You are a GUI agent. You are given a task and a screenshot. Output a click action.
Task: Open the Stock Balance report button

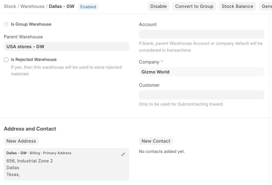click(237, 6)
